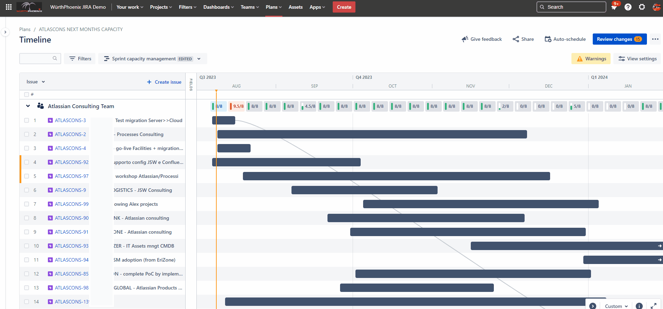
Task: Click the epic icon of ATLASCONS-99
Action: pos(50,204)
